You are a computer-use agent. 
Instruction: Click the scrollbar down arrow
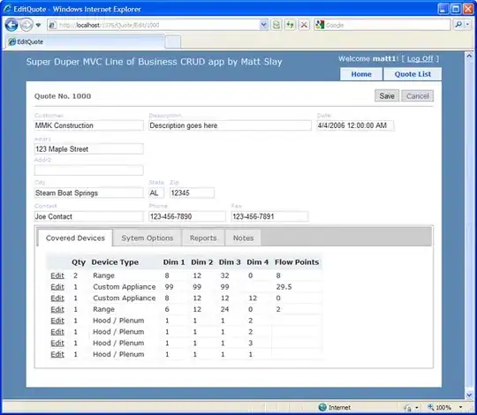point(469,395)
